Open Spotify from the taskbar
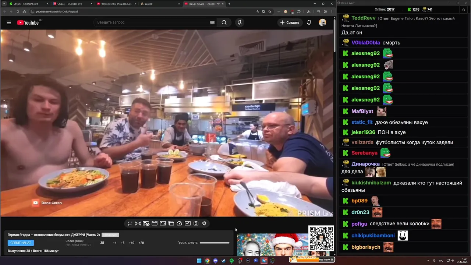The image size is (471, 265). [x=231, y=261]
